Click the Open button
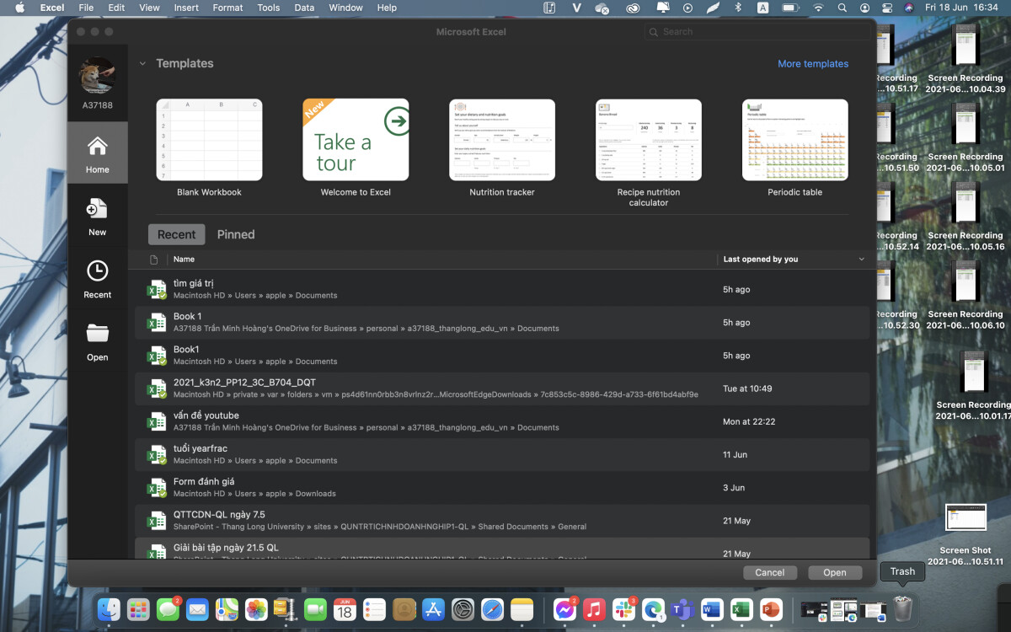The image size is (1011, 632). pyautogui.click(x=835, y=572)
